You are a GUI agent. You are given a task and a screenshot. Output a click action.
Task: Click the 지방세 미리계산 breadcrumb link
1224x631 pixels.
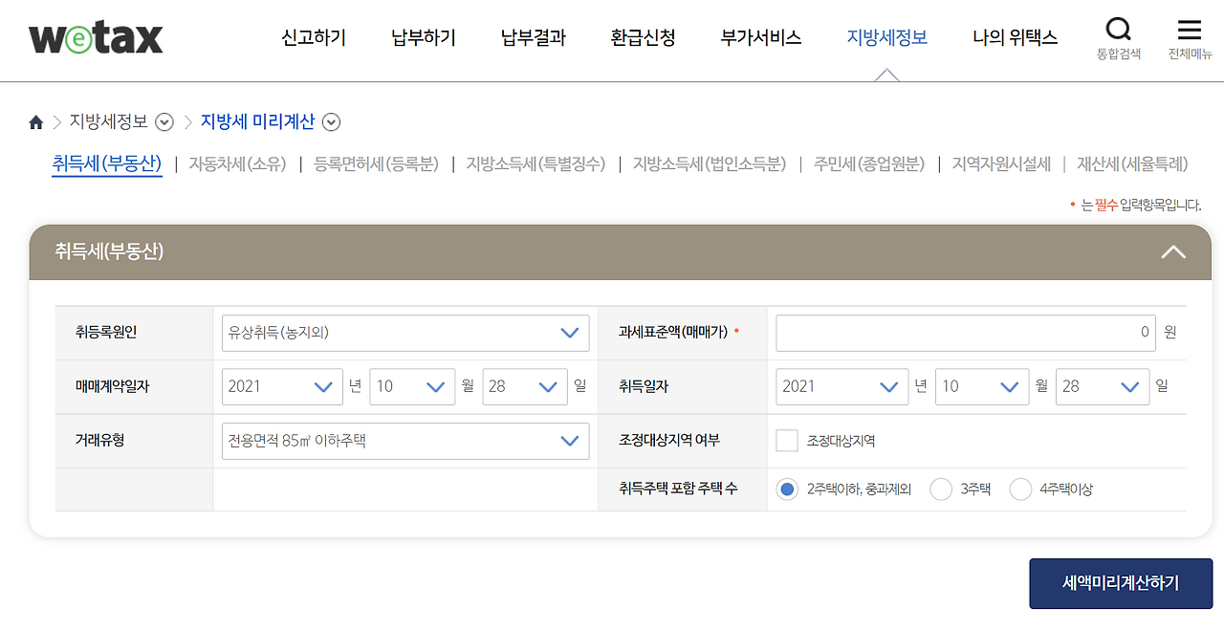pos(257,122)
